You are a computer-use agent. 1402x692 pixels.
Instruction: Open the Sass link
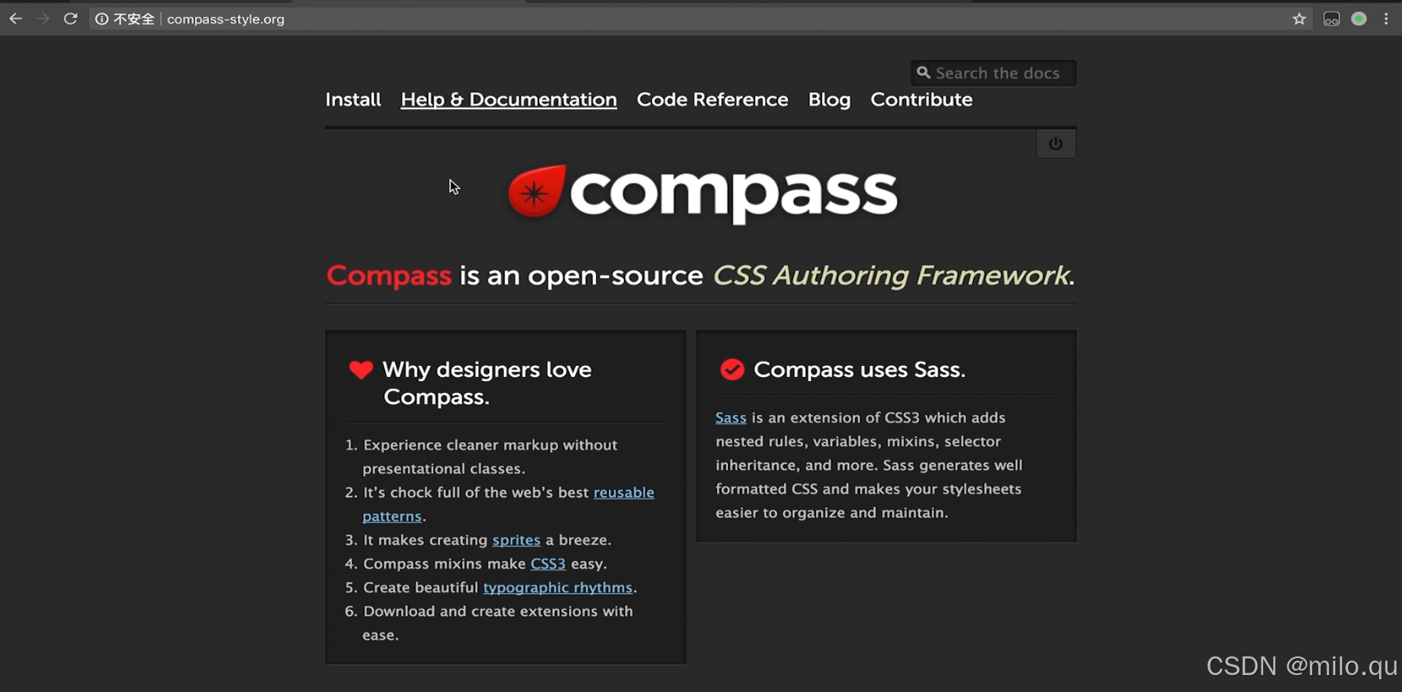click(x=731, y=418)
